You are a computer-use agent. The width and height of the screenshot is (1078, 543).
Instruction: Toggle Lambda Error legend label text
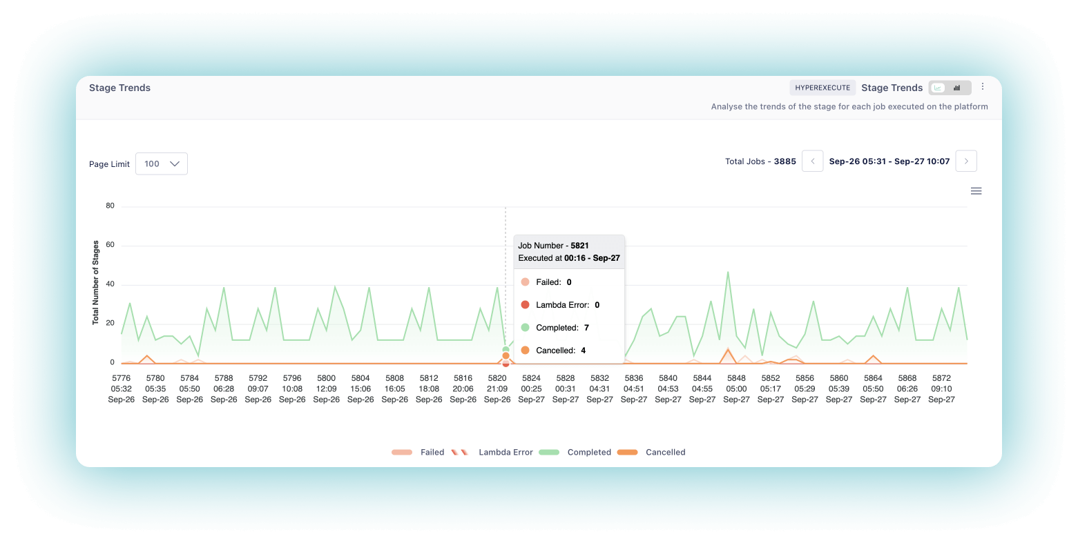pyautogui.click(x=506, y=453)
